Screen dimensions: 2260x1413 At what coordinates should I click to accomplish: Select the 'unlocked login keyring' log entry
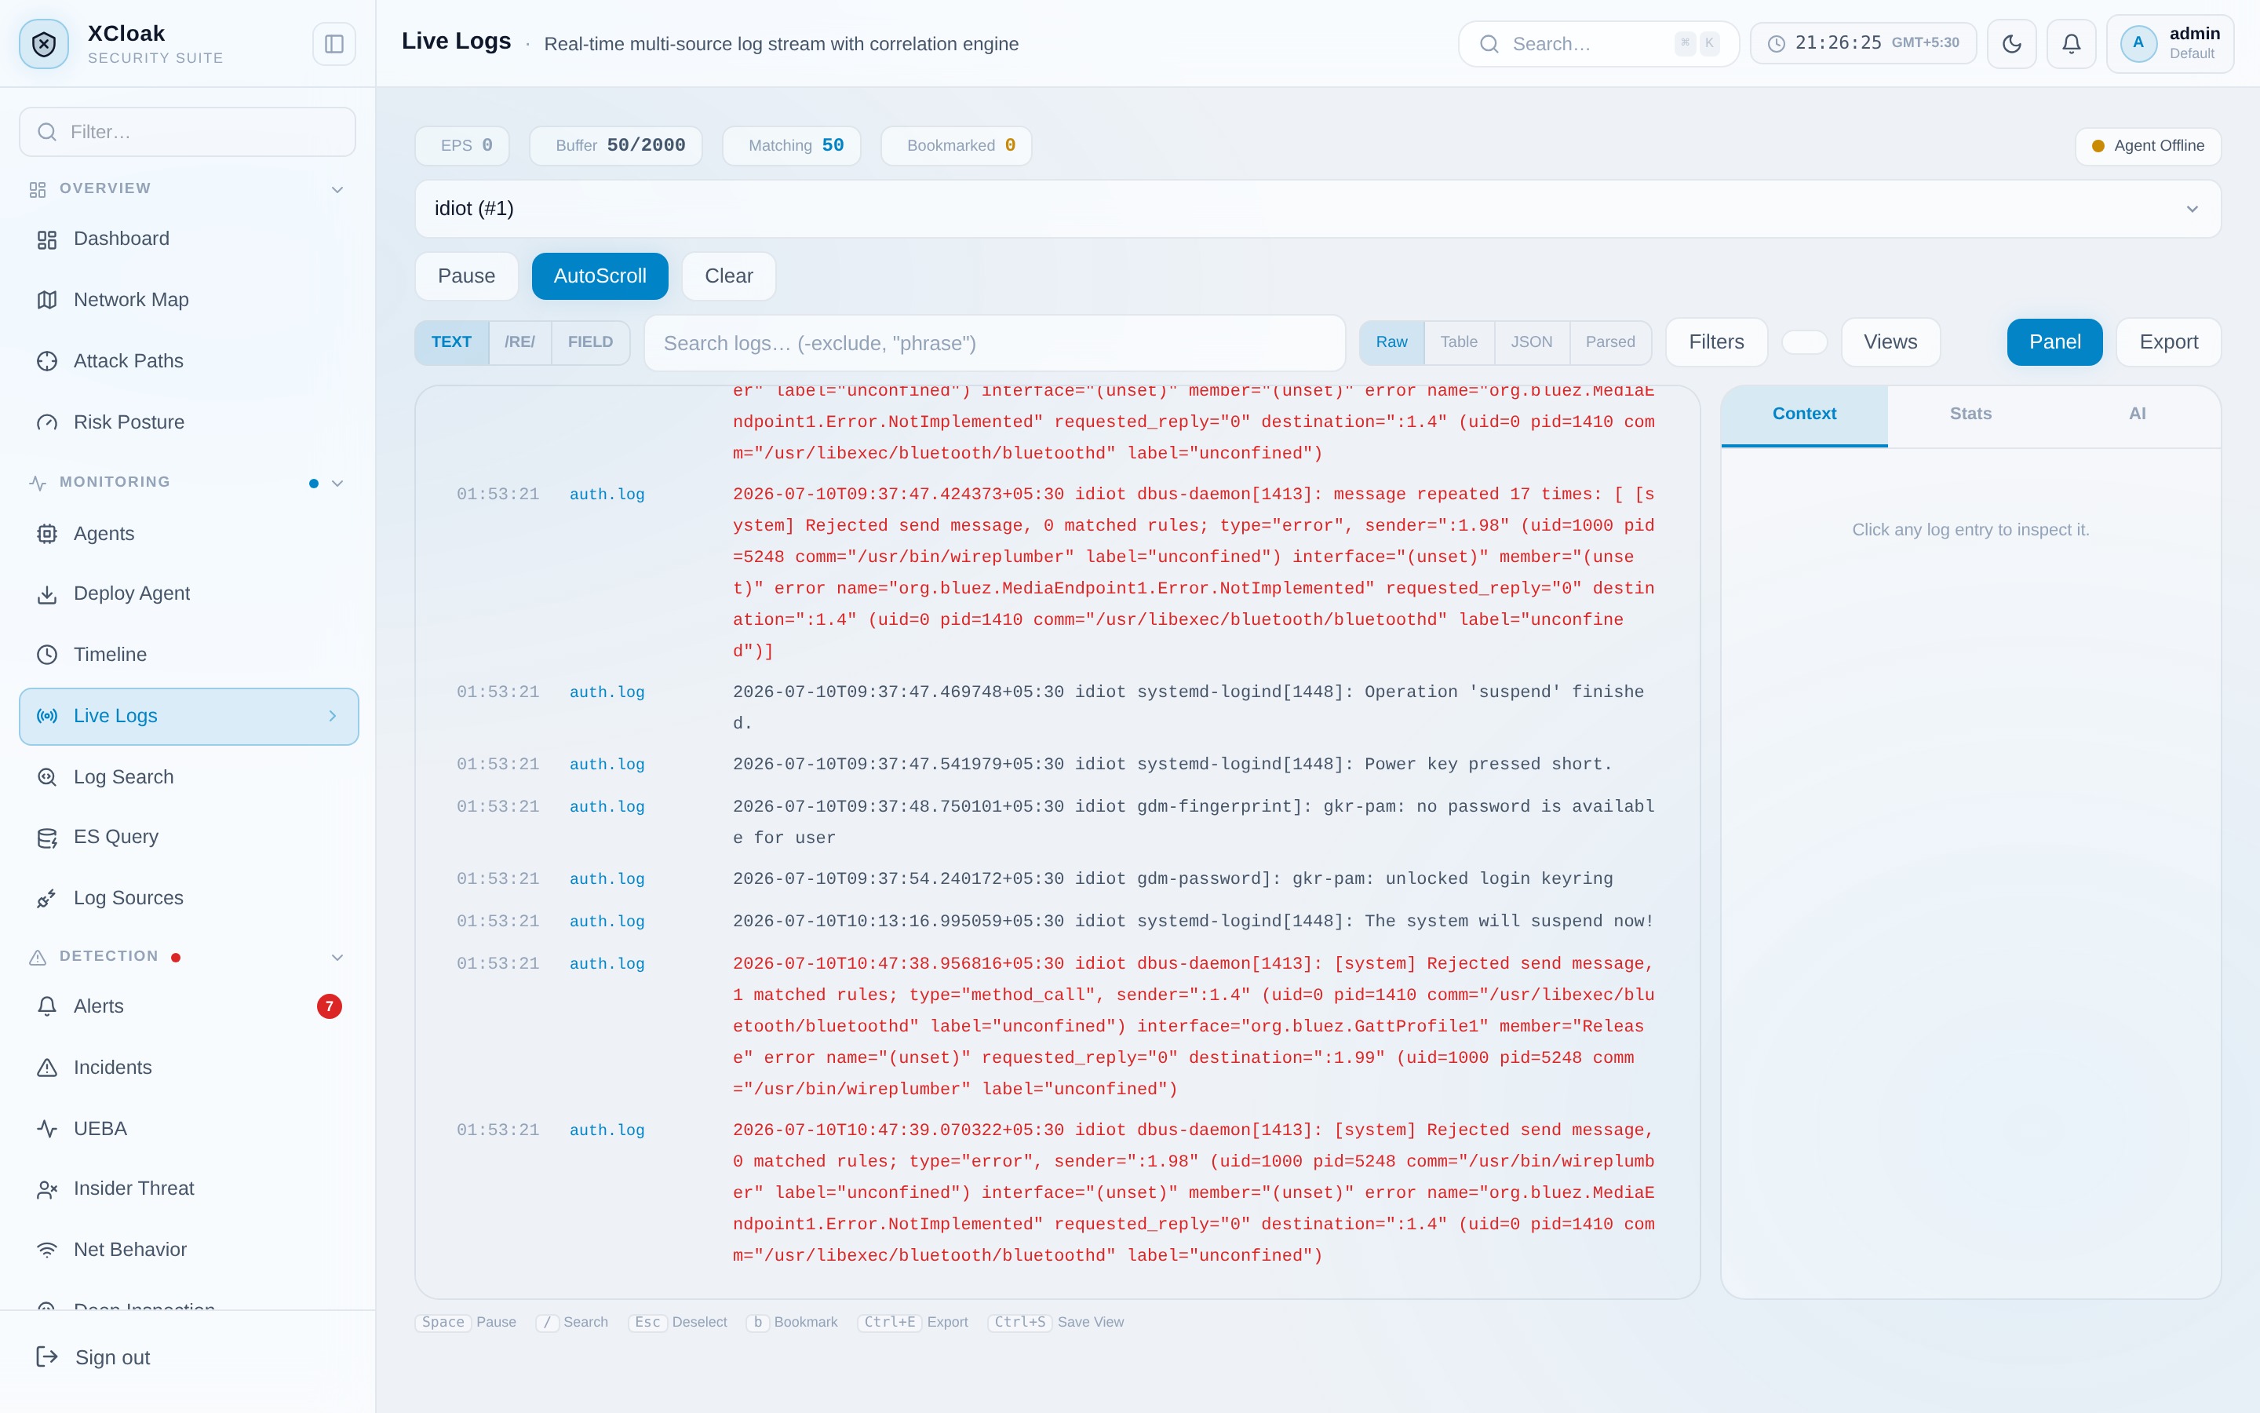click(1056, 879)
